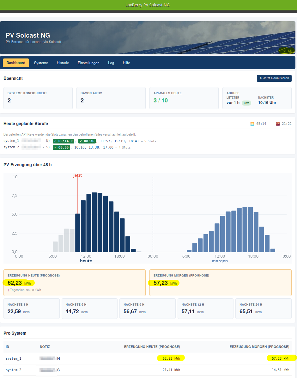Click the sunset icon next to 21:22
Image resolution: width=297 pixels, height=378 pixels.
(x=278, y=124)
